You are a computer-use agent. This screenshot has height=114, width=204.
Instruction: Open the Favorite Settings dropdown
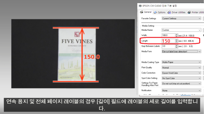[182, 18]
